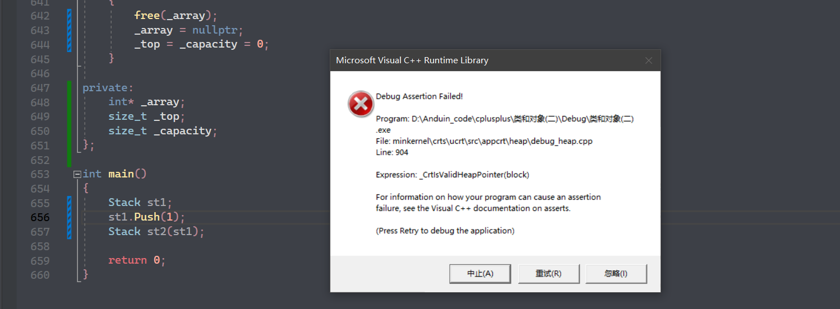Click the 忽略(I) ignore button
Viewport: 840px width, 309px height.
pos(616,274)
